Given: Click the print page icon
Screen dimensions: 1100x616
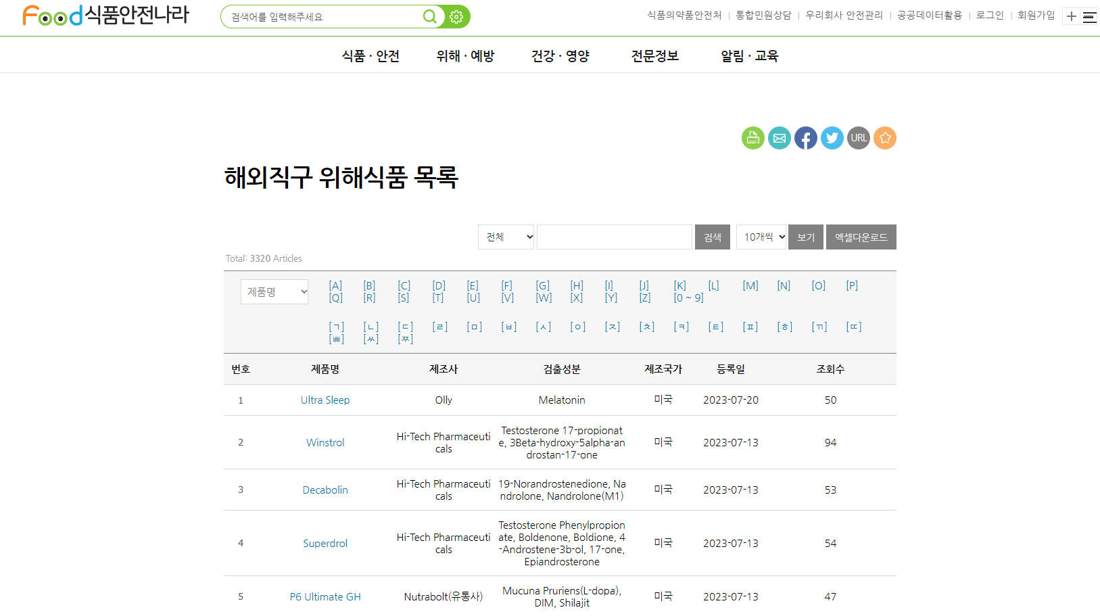Looking at the screenshot, I should [753, 138].
